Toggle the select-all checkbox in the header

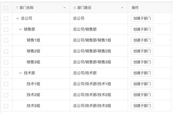[6, 8]
